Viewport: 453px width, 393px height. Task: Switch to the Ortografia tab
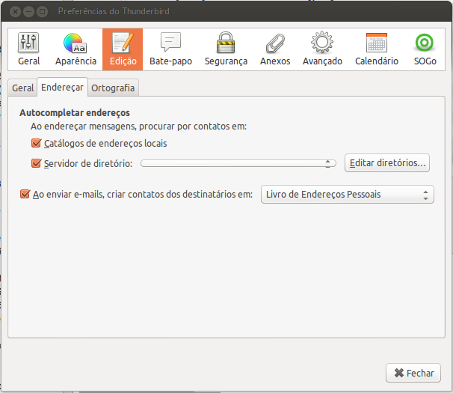click(x=113, y=88)
